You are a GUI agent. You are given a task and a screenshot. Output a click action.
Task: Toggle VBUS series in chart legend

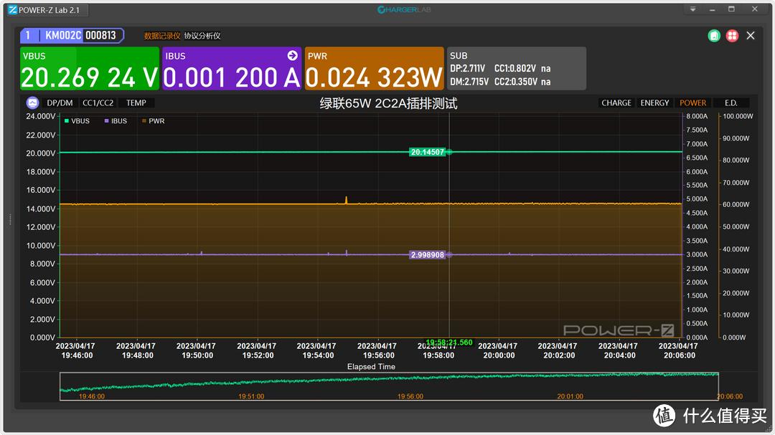[x=77, y=121]
